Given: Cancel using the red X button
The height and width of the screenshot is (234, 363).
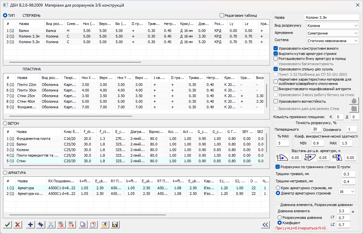Looking at the screenshot, I should pyautogui.click(x=18, y=224).
